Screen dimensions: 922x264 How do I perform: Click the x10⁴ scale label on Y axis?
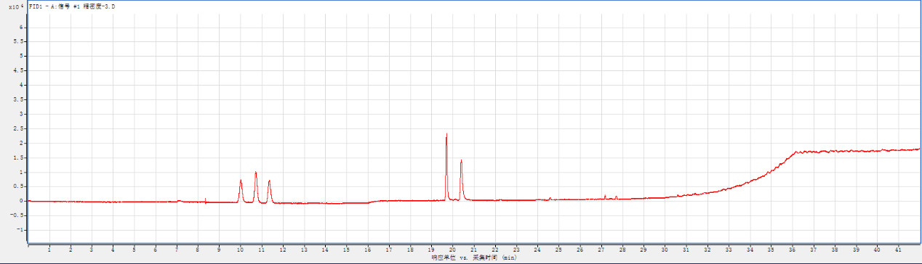[14, 6]
